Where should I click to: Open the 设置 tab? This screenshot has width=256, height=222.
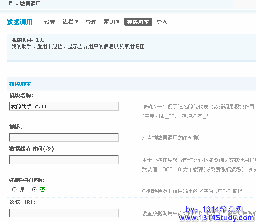pyautogui.click(x=50, y=22)
